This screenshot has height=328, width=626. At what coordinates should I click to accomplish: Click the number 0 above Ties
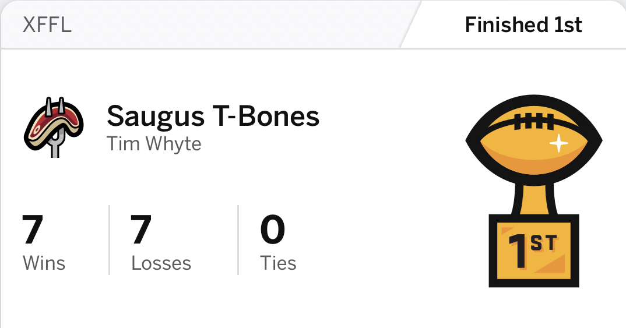coord(272,230)
